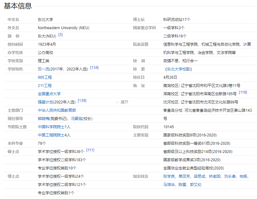Screen dimensions: 257x199
Task: Click alumni link 梁思成
Action: pos(200,176)
